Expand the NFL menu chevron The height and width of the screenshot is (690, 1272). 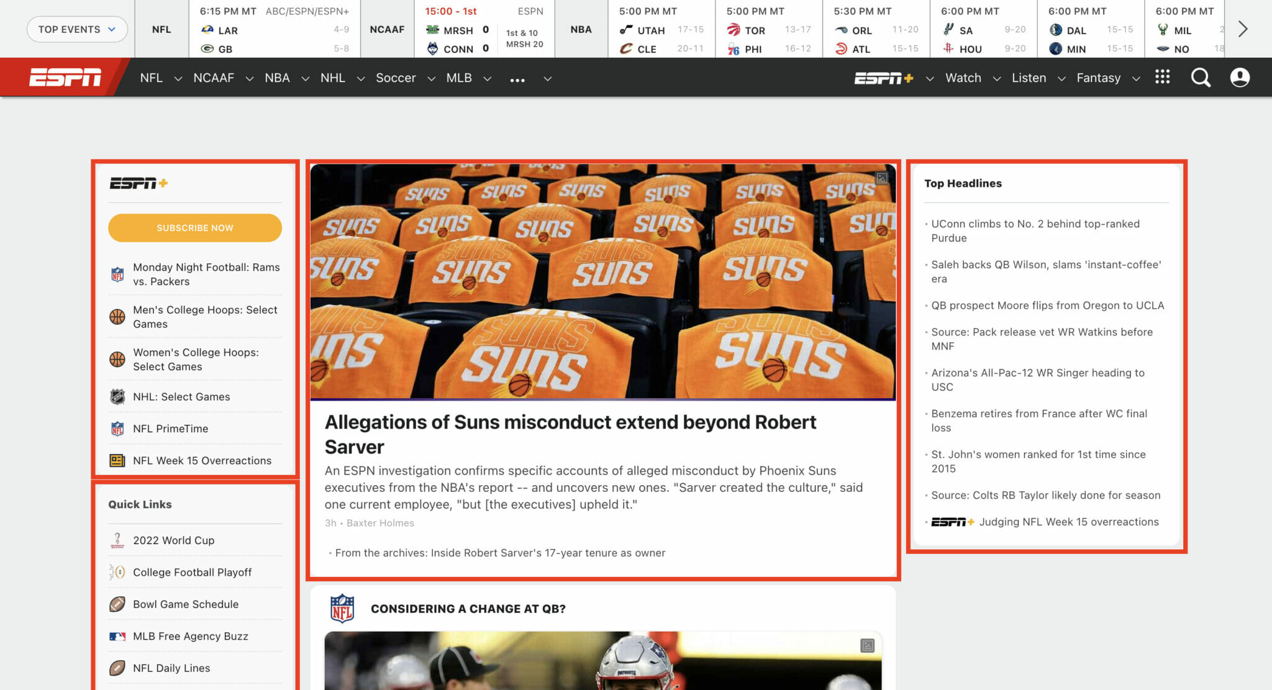178,79
